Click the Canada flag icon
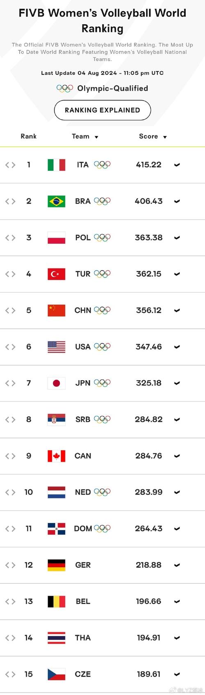The width and height of the screenshot is (205, 695). tap(56, 456)
